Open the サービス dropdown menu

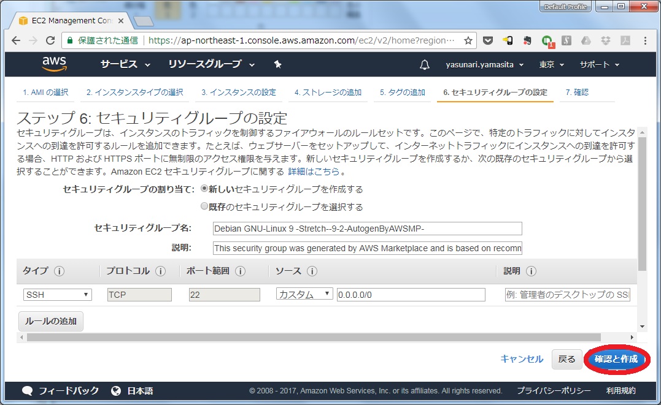click(125, 64)
